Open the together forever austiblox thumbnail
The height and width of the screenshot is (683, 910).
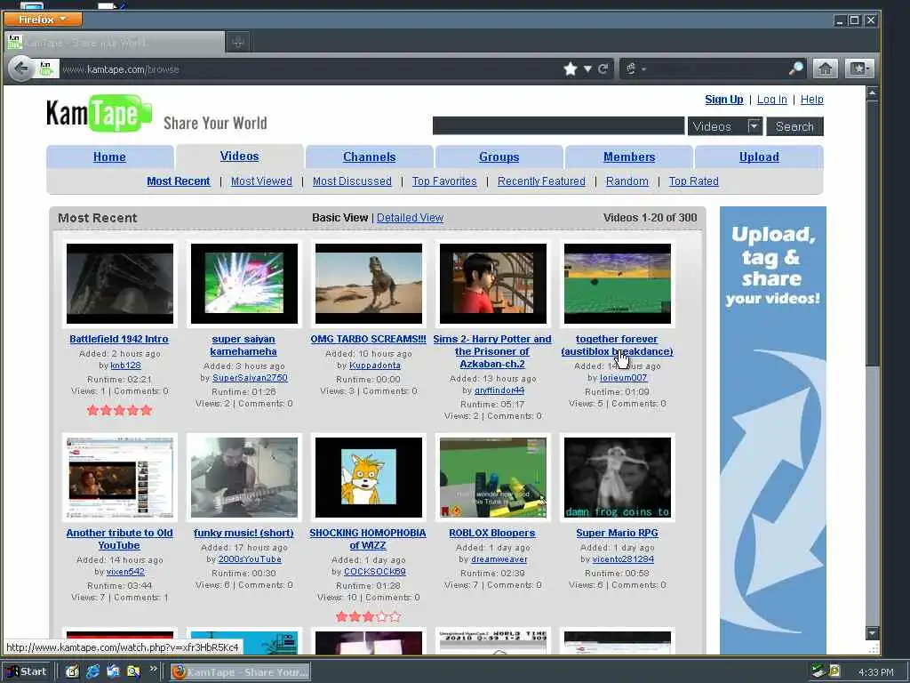[618, 284]
